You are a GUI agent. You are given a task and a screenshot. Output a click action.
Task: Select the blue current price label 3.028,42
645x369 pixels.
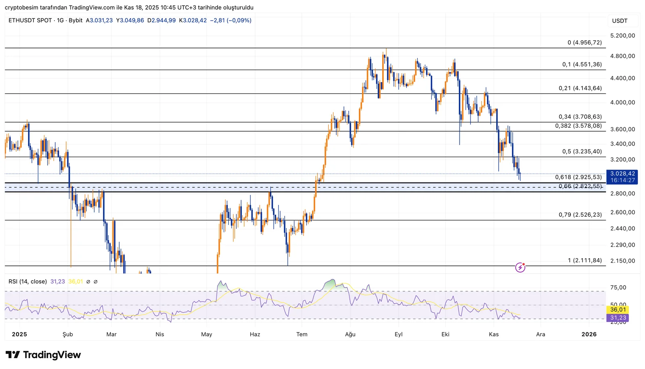(622, 174)
